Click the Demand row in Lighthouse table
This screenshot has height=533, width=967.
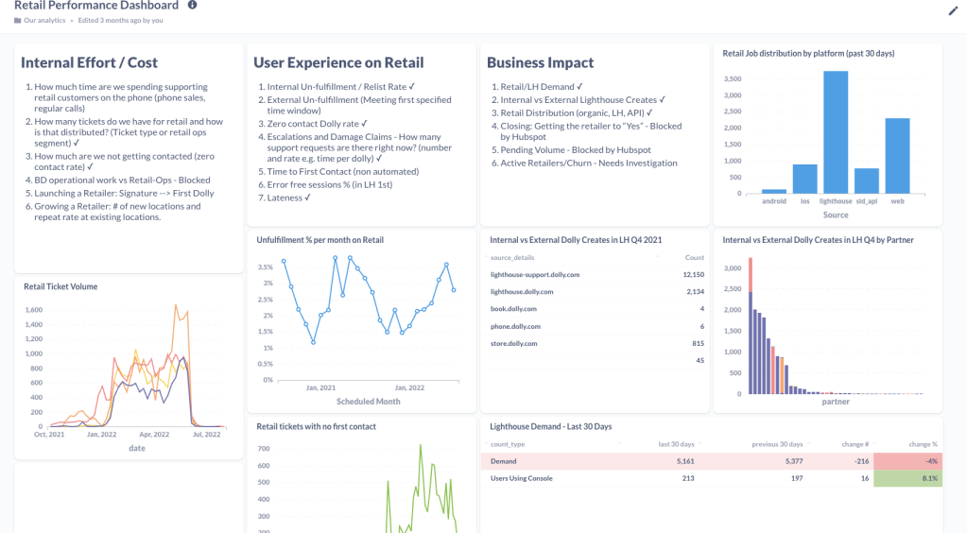tap(505, 461)
